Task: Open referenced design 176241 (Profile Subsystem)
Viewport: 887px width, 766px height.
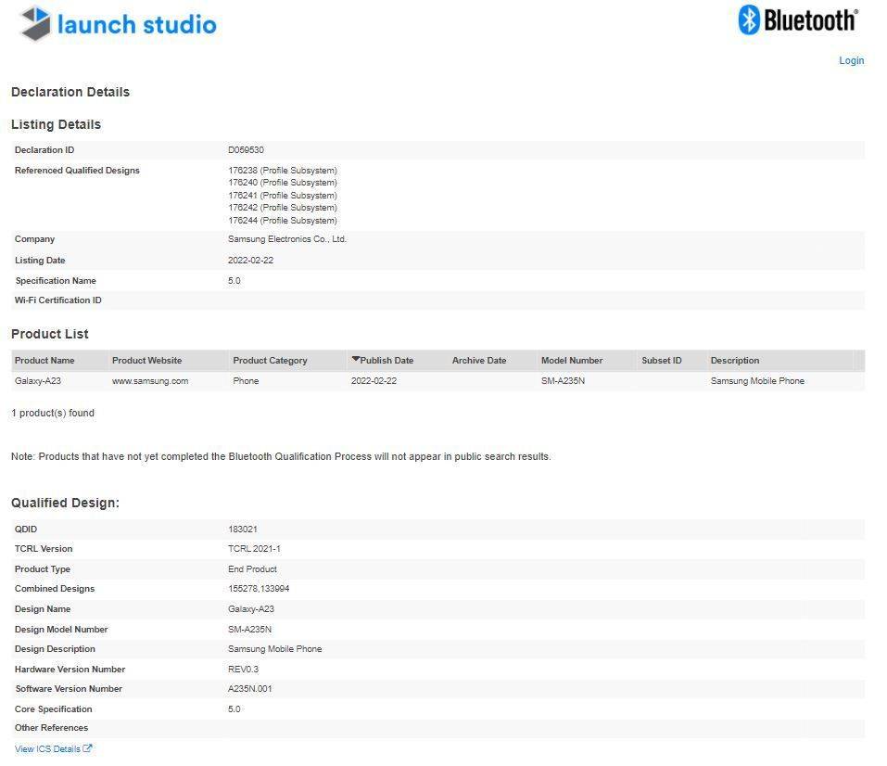Action: [283, 196]
